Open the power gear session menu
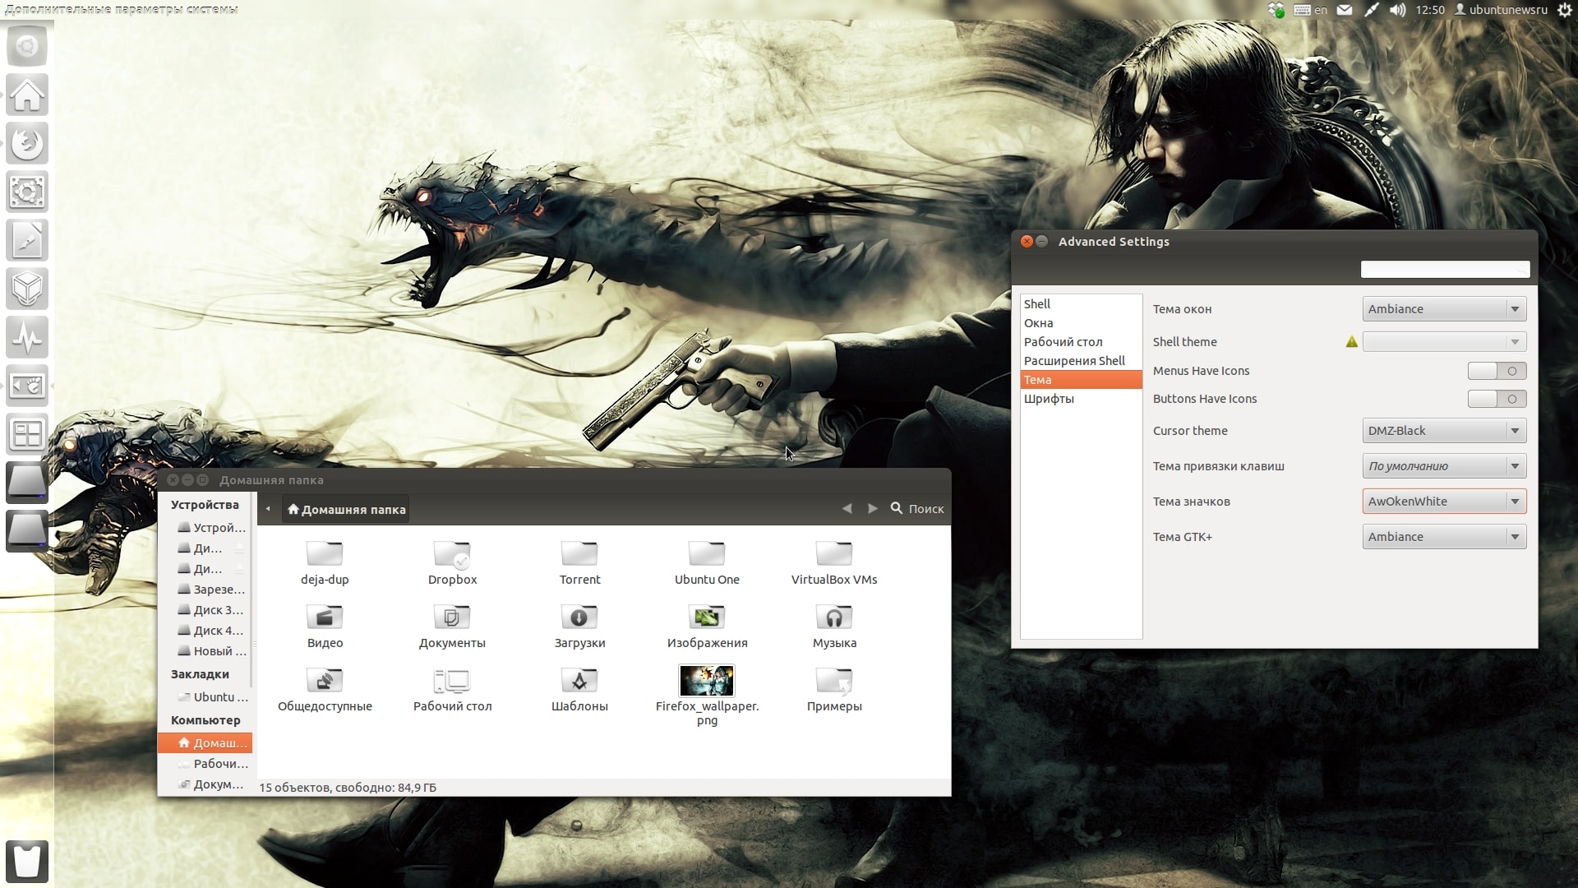The height and width of the screenshot is (888, 1578). (1565, 10)
